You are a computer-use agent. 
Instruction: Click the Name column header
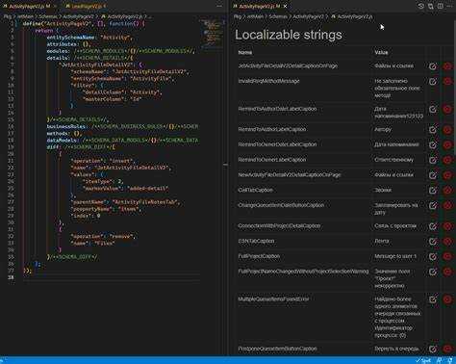245,52
